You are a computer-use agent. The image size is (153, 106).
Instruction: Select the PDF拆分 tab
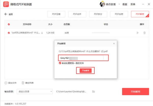[98, 14]
